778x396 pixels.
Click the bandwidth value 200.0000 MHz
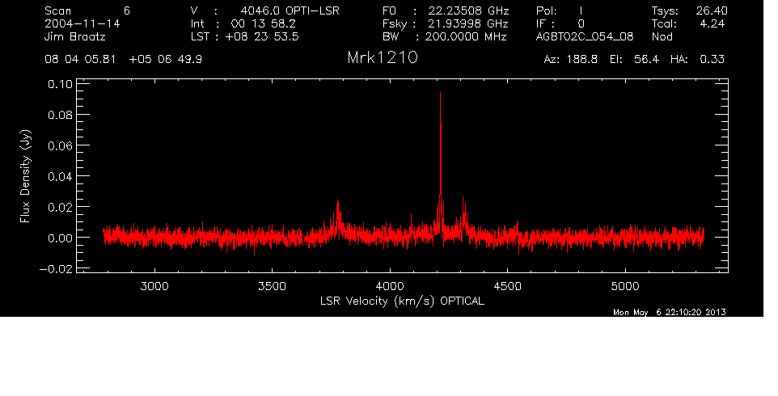pyautogui.click(x=466, y=36)
